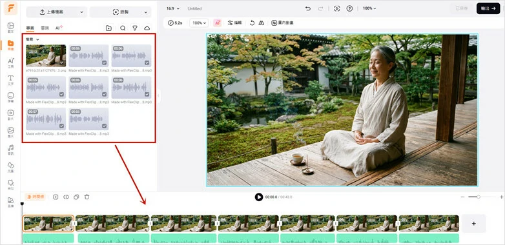Toggle checkbox on the 00:05 clip in bottom row
This screenshot has height=245, width=505.
(105, 126)
